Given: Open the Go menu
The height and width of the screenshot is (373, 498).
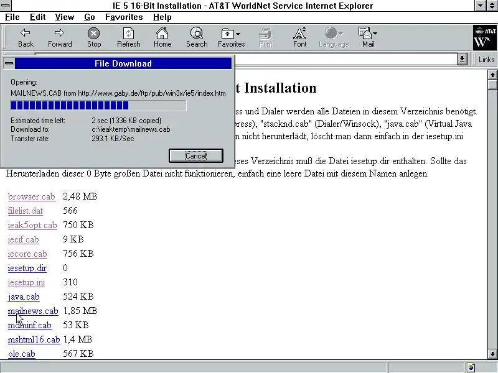Looking at the screenshot, I should pyautogui.click(x=90, y=17).
